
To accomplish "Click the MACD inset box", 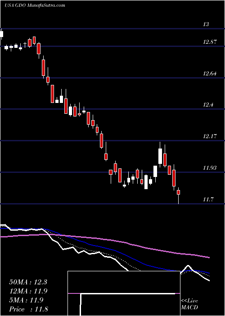I will coord(124,293).
